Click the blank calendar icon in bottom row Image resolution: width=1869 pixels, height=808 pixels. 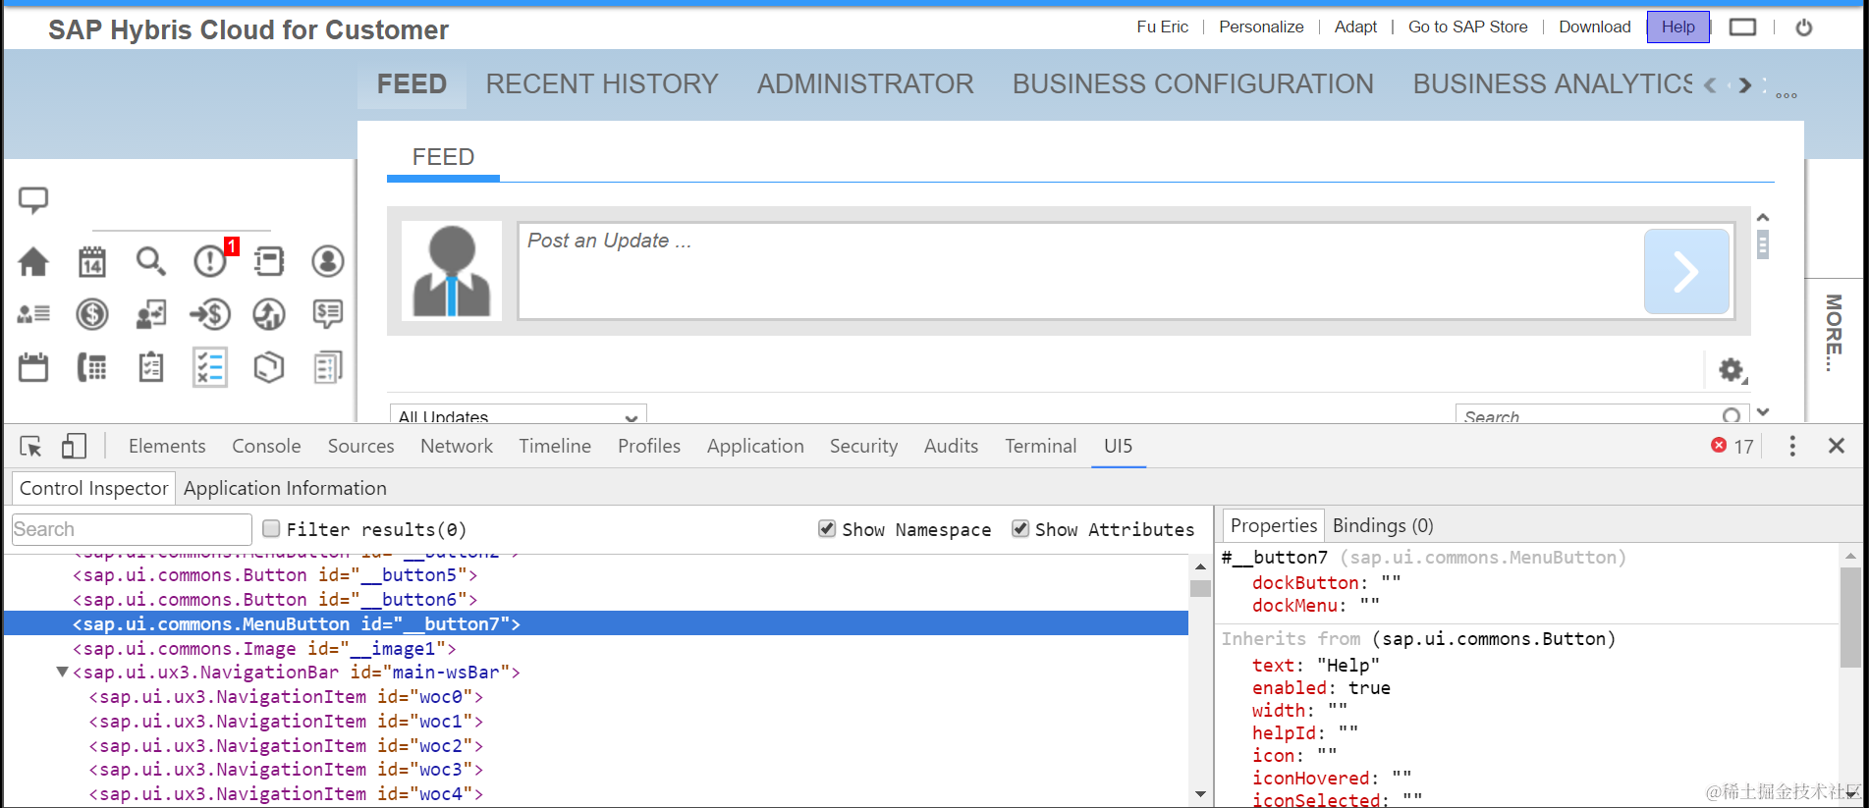(33, 367)
